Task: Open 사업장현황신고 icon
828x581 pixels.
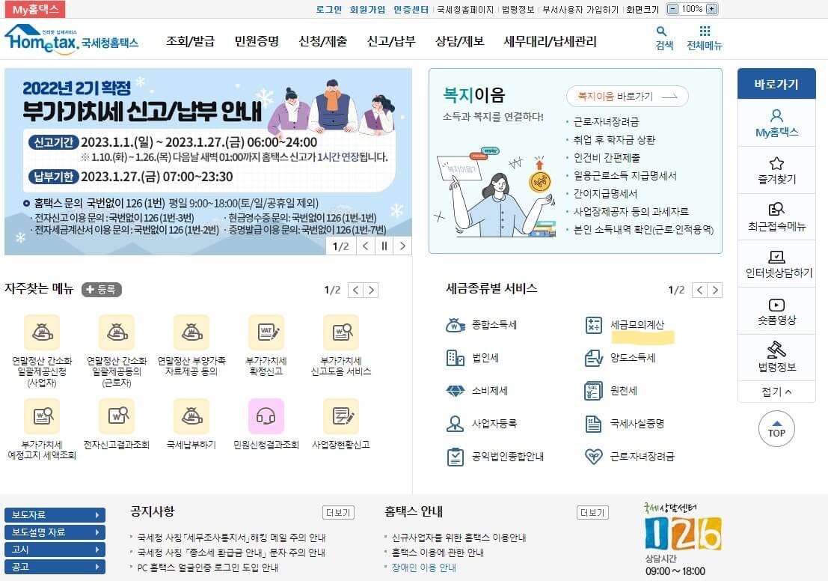Action: click(341, 416)
